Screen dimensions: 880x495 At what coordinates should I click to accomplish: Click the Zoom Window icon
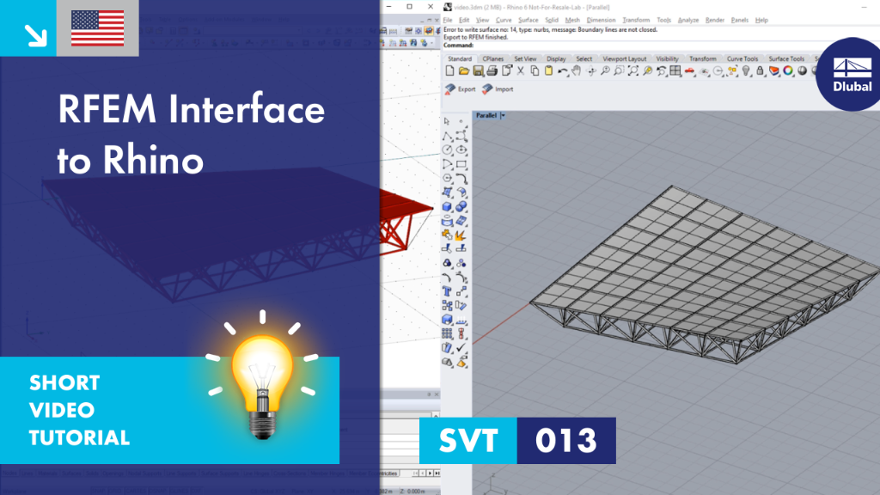pos(619,71)
